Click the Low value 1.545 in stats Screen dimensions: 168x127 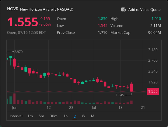(x=103, y=26)
